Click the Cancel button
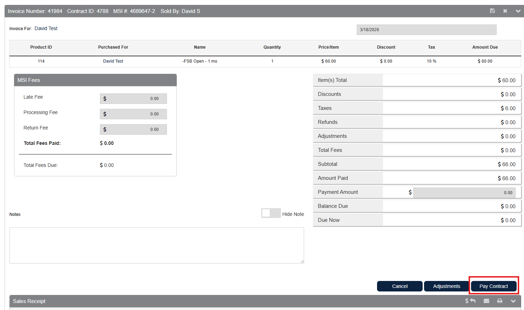This screenshot has width=524, height=310. point(399,286)
